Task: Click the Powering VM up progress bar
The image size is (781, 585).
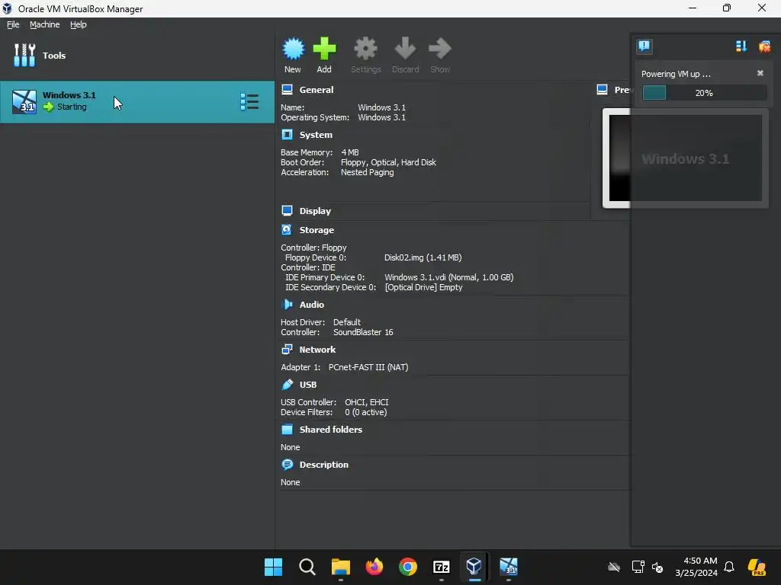Action: point(704,93)
